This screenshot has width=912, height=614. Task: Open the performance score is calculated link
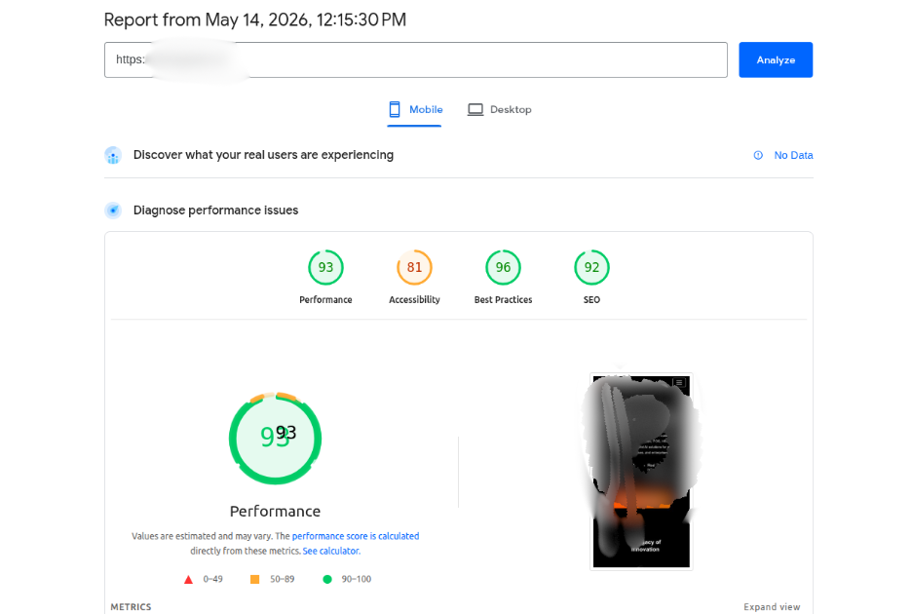356,536
